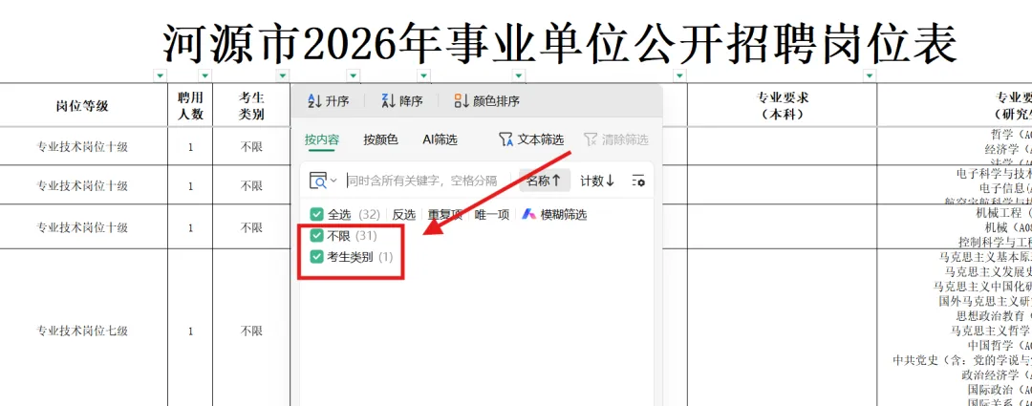Click the sheet title 河源市2026年事业单位公开招聘岗位表
Image resolution: width=1032 pixels, height=406 pixels.
pyautogui.click(x=560, y=44)
